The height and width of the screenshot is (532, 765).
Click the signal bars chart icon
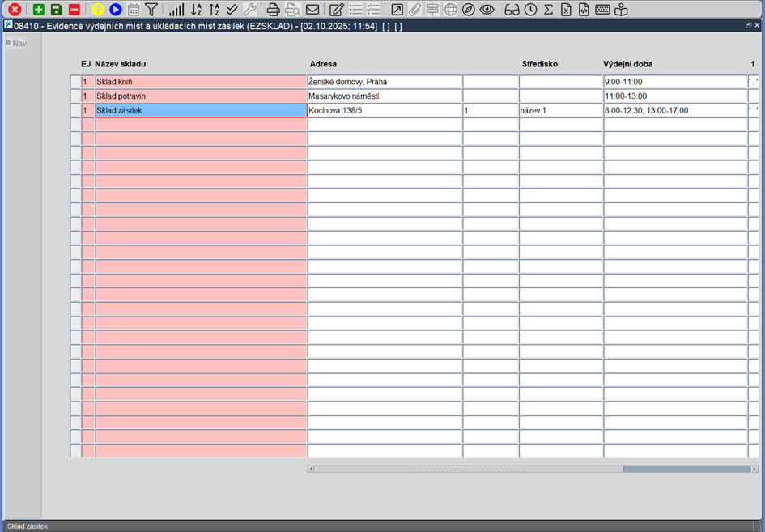[x=176, y=9]
